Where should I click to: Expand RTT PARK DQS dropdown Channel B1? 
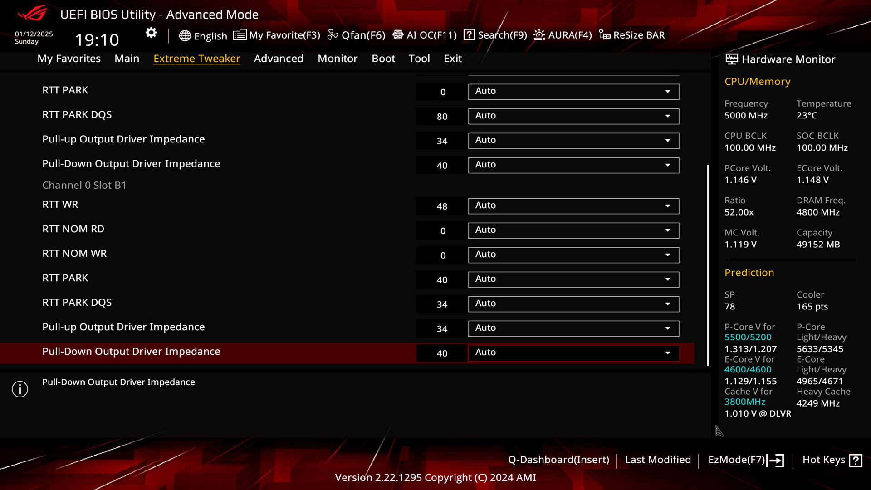click(668, 304)
